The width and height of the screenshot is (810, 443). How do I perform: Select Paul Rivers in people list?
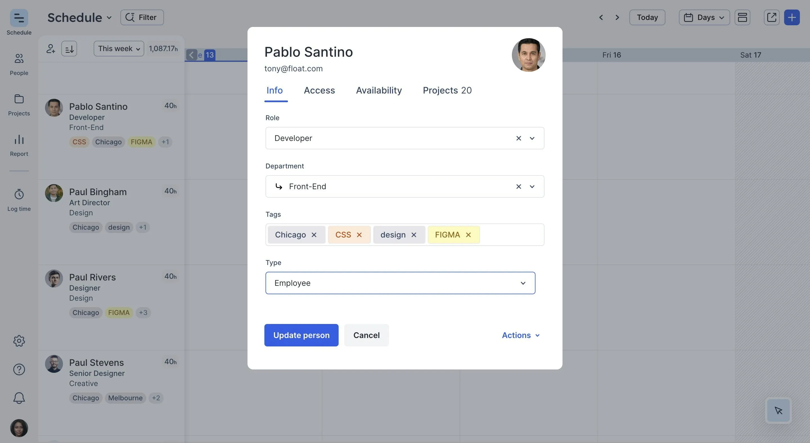93,278
